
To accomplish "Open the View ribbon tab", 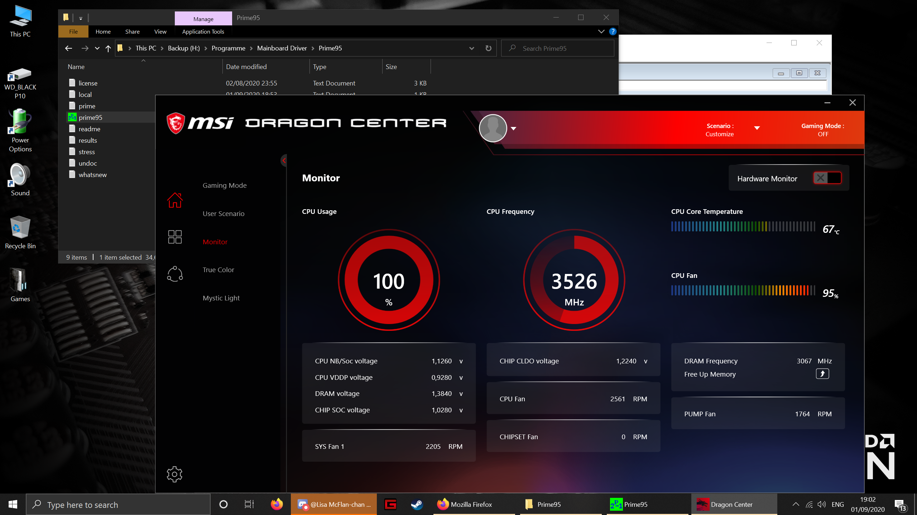I will pos(160,31).
